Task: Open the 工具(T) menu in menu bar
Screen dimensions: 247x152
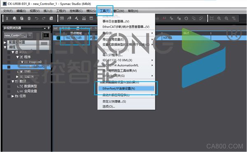Action: 105,11
